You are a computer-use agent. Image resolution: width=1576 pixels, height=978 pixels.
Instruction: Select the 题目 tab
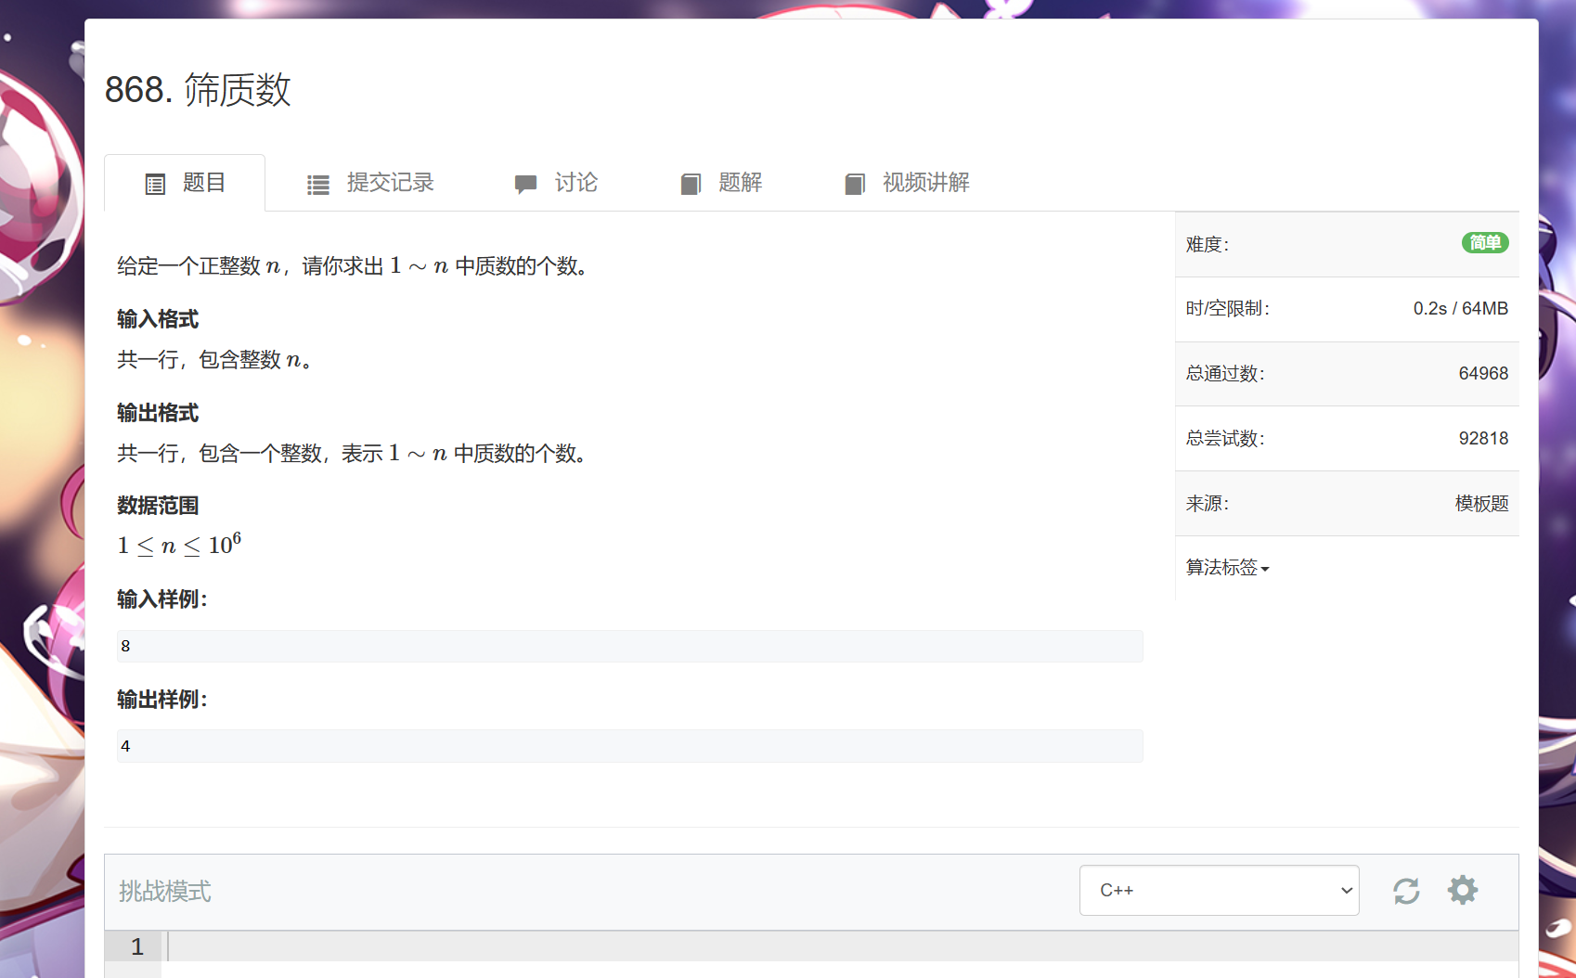tap(203, 183)
